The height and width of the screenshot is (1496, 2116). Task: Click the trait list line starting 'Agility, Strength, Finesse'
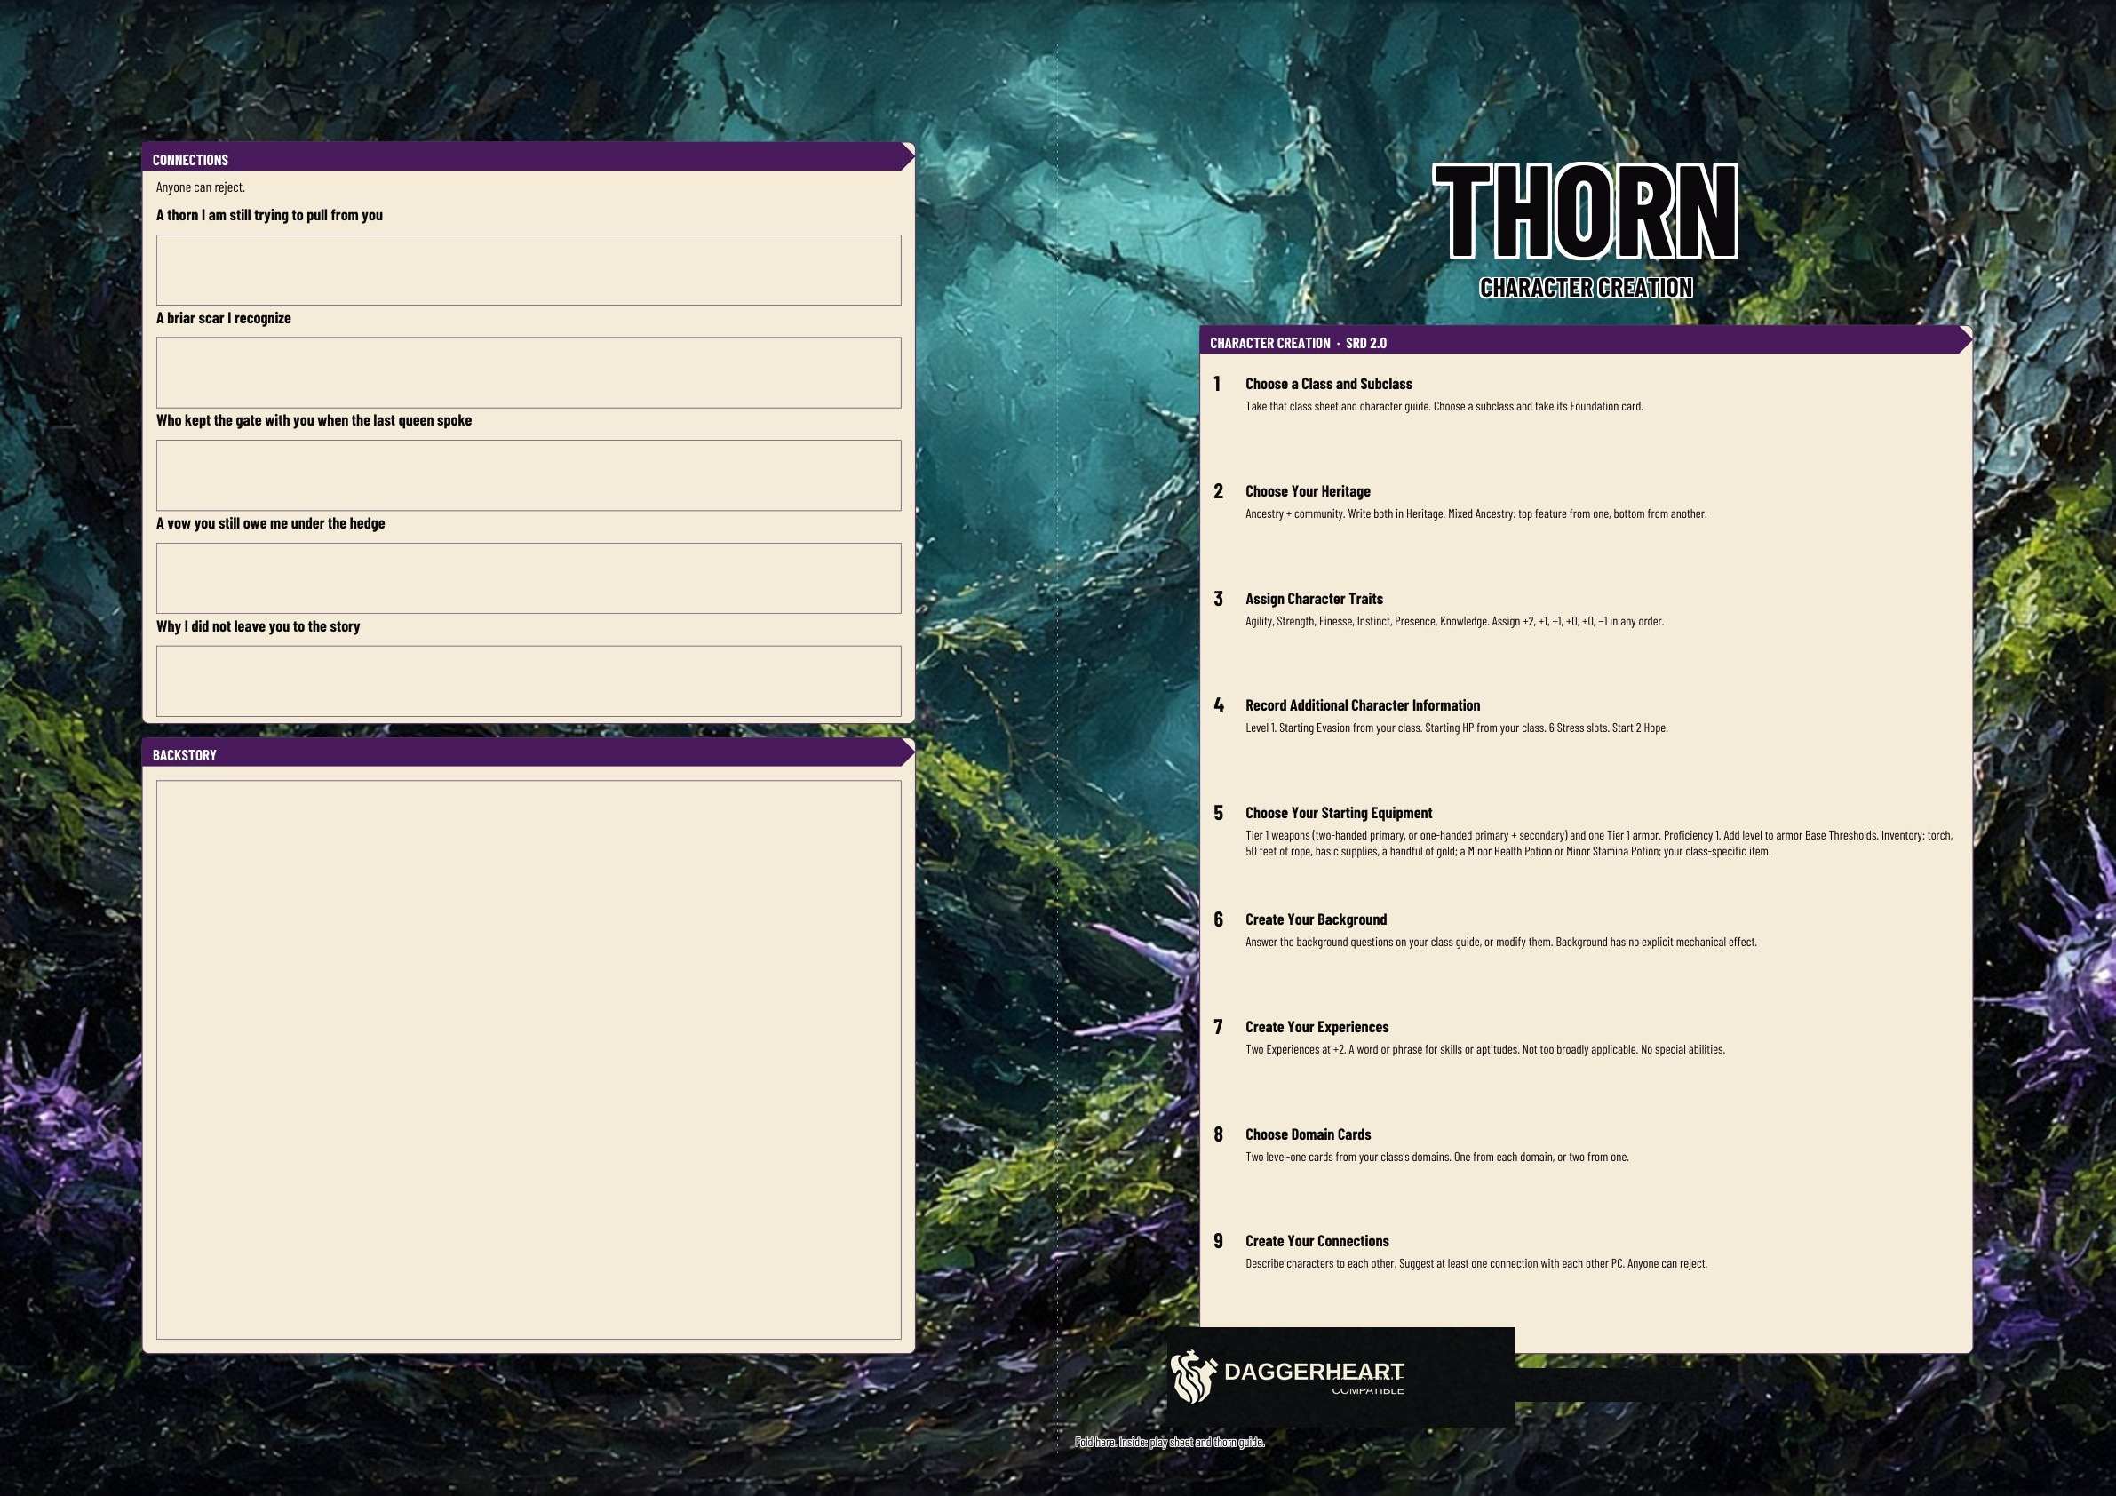[x=1454, y=621]
